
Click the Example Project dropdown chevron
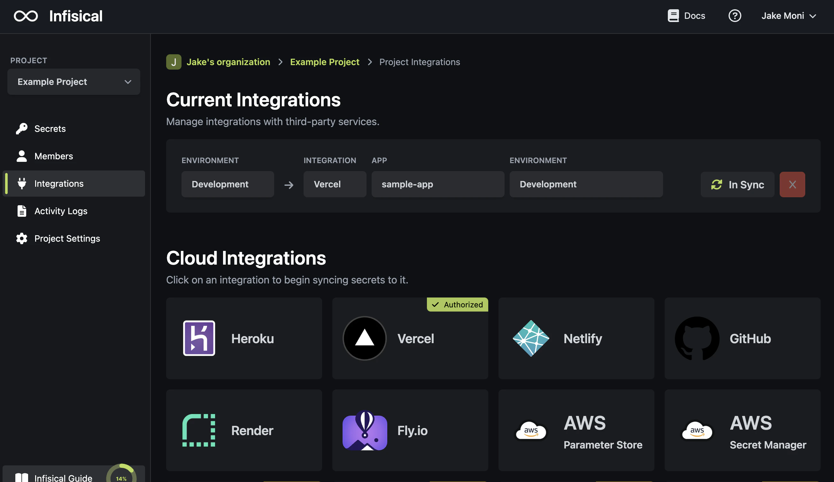pyautogui.click(x=128, y=82)
